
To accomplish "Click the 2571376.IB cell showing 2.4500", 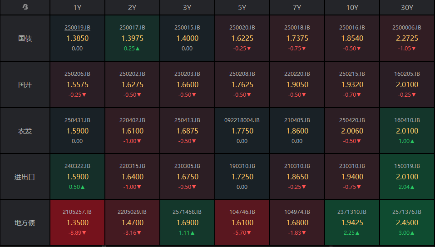I will 407,222.
